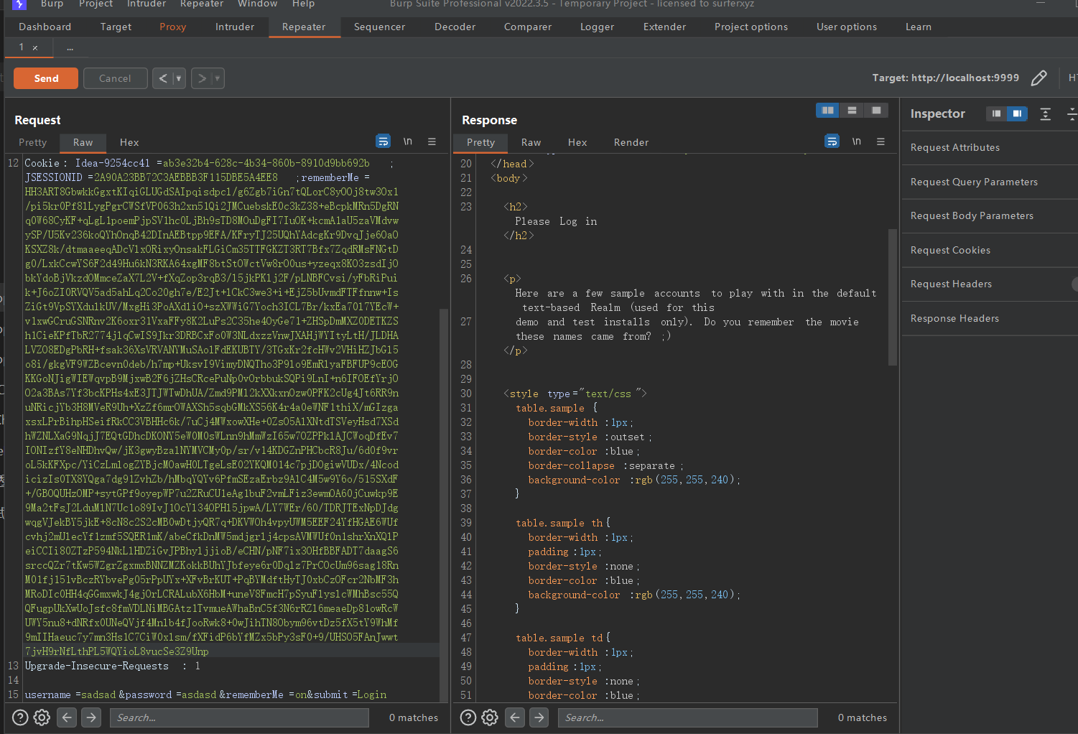Open the Learn tab
The image size is (1078, 734).
[x=918, y=27]
